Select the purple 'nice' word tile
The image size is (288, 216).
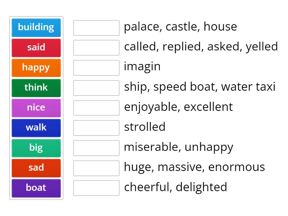click(36, 108)
